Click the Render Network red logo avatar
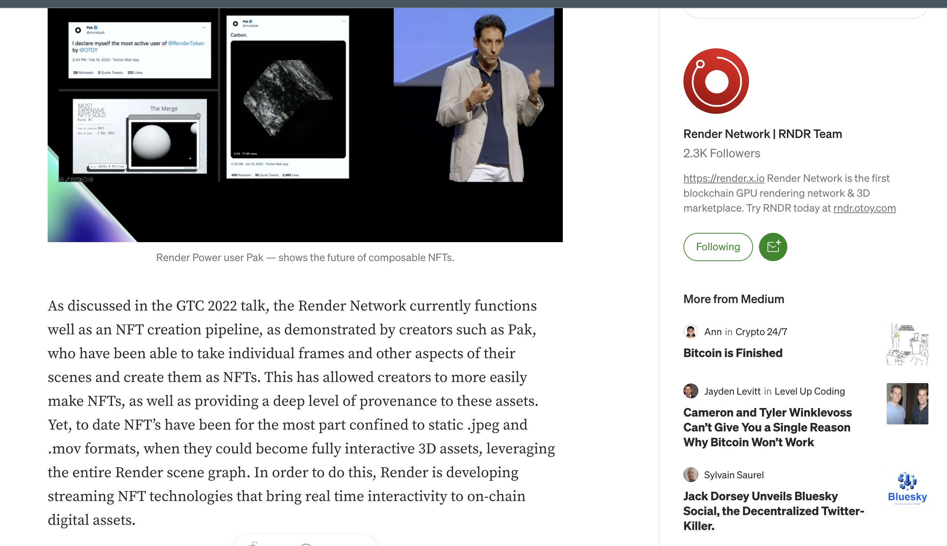Image resolution: width=947 pixels, height=546 pixels. coord(716,81)
